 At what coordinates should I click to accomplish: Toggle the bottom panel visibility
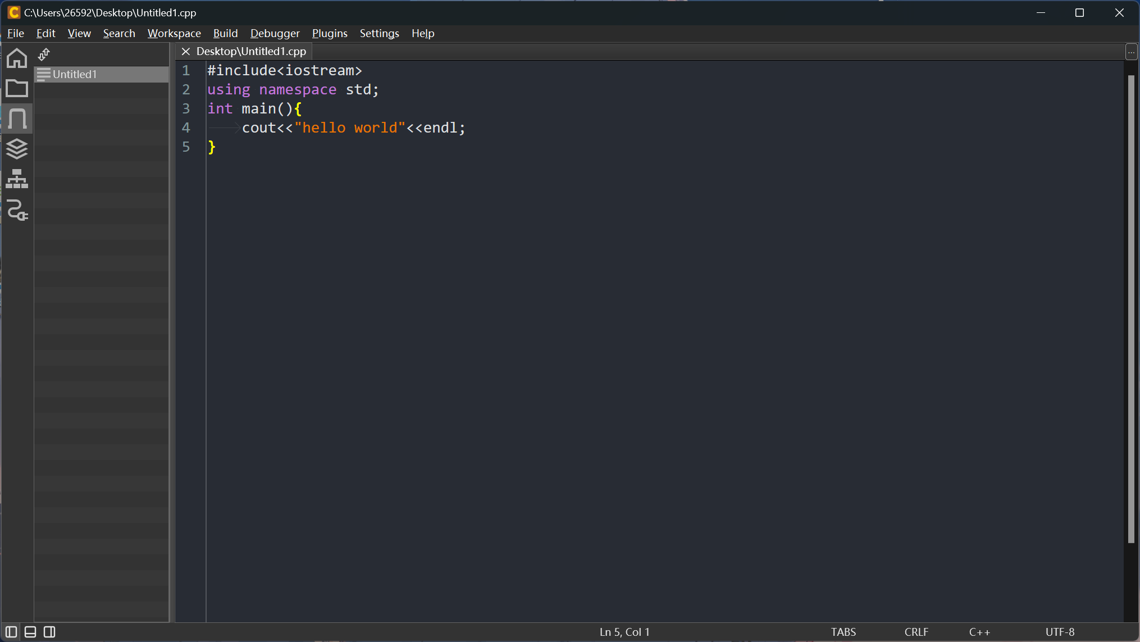point(30,632)
